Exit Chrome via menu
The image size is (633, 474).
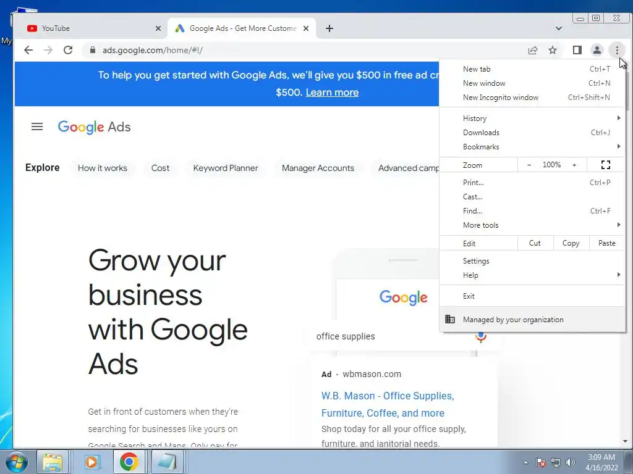[x=532, y=296]
